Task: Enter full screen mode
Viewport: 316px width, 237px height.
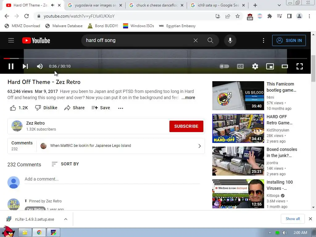Action: coord(299,66)
